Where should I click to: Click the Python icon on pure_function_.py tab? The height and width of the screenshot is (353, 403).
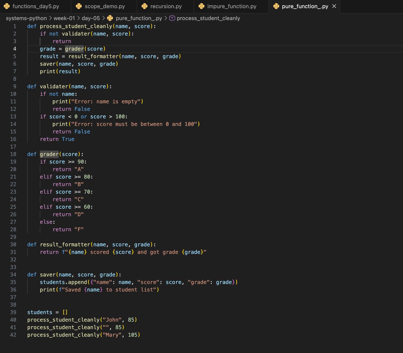(x=276, y=6)
